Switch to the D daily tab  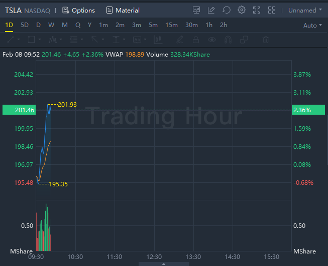pyautogui.click(x=38, y=25)
